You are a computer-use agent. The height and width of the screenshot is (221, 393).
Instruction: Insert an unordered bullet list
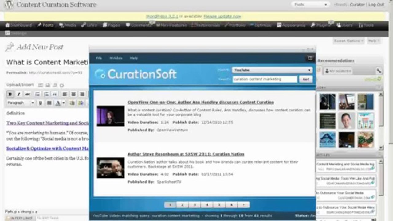click(x=37, y=94)
